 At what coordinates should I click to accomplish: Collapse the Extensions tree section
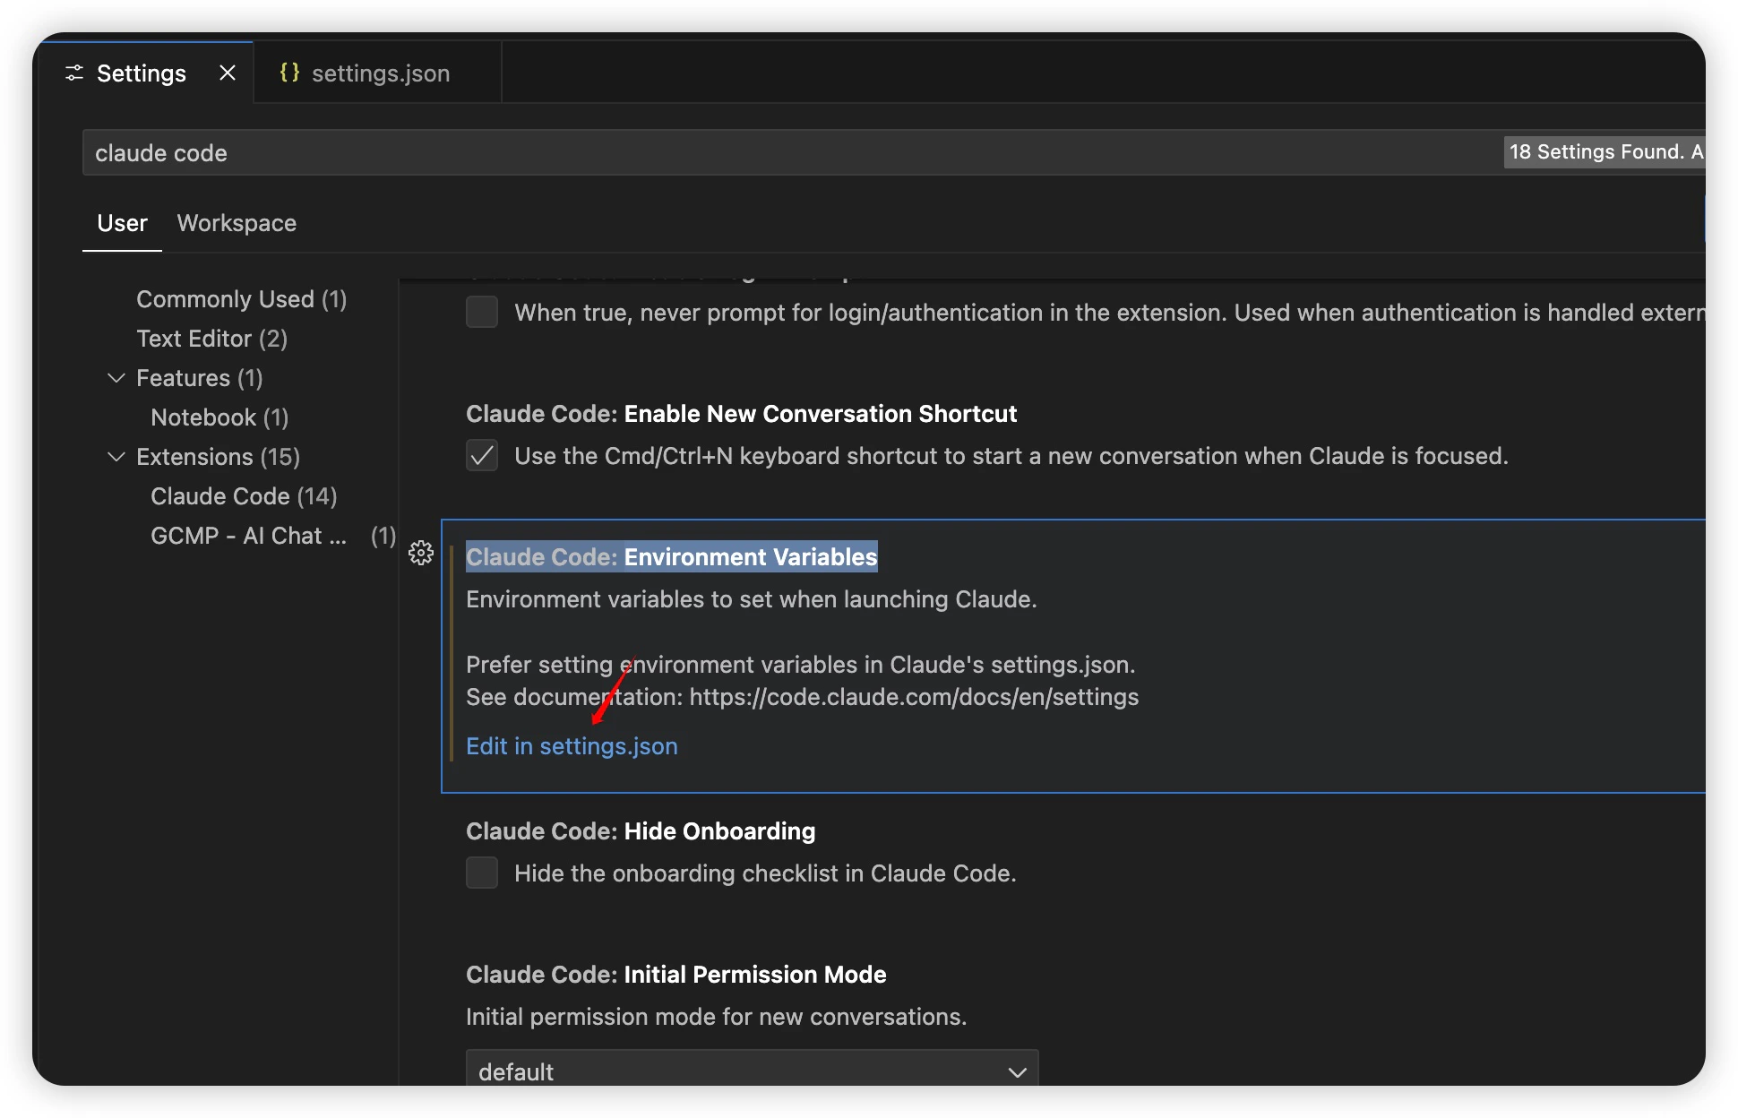coord(116,457)
